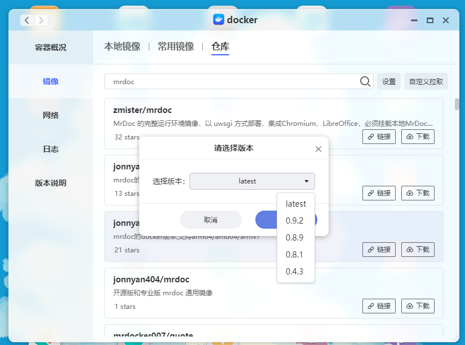Image resolution: width=465 pixels, height=345 pixels.
Task: Click the search magnifier icon
Action: click(365, 81)
